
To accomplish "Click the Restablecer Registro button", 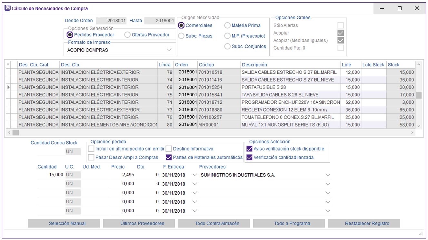I will (367, 223).
